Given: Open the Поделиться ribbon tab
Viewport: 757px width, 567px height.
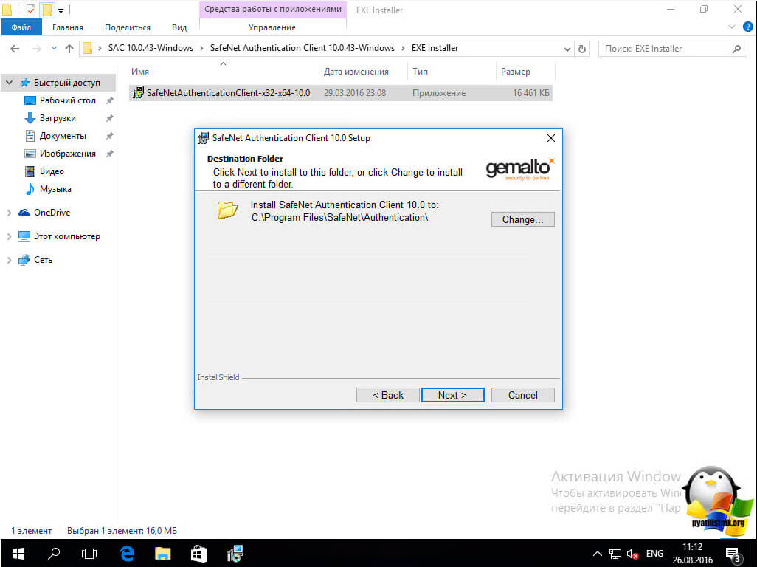Looking at the screenshot, I should (x=128, y=27).
